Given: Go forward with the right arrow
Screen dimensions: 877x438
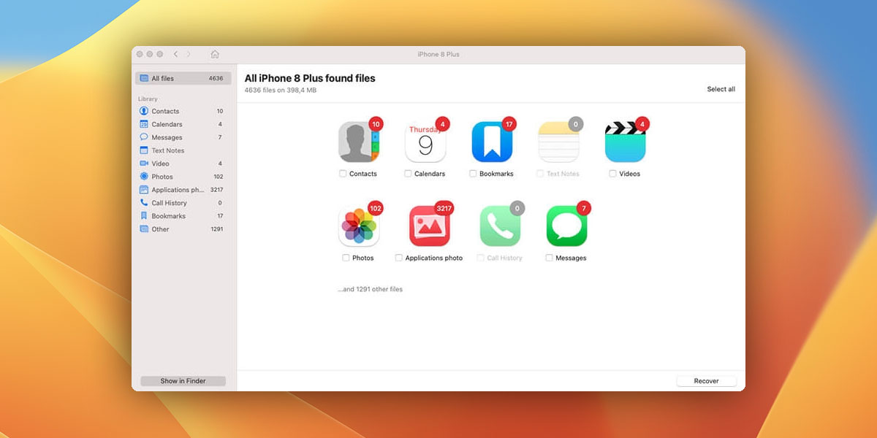Looking at the screenshot, I should click(x=189, y=54).
